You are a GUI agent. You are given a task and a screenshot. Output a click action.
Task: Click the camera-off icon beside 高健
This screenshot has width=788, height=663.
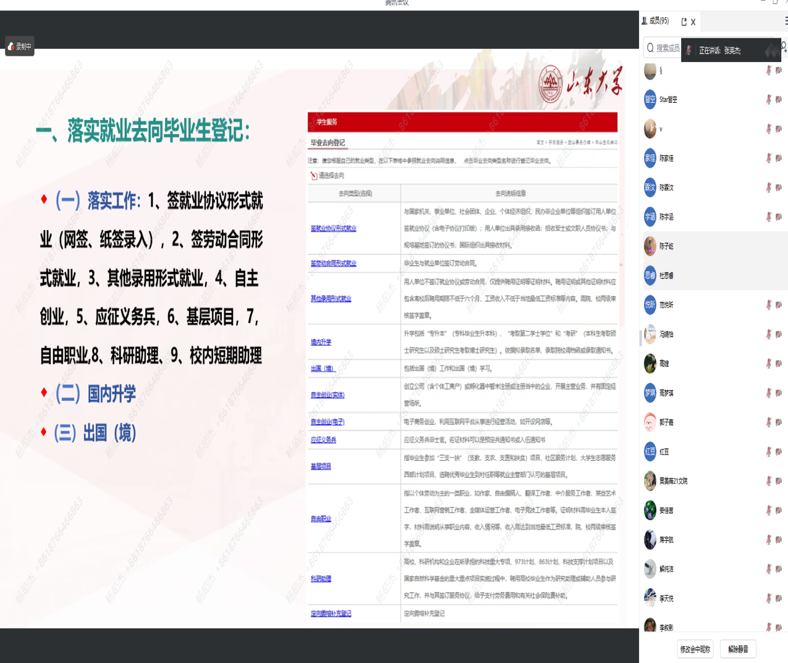[x=779, y=364]
